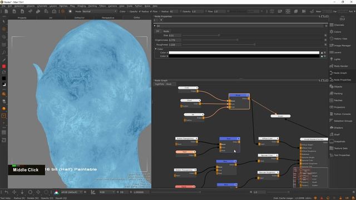Click the black foreground color swatch

tap(4, 78)
